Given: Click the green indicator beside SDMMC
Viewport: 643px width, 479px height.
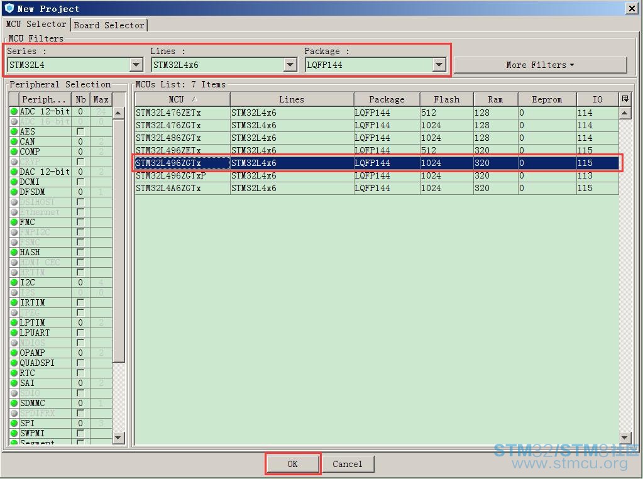Looking at the screenshot, I should [x=14, y=403].
